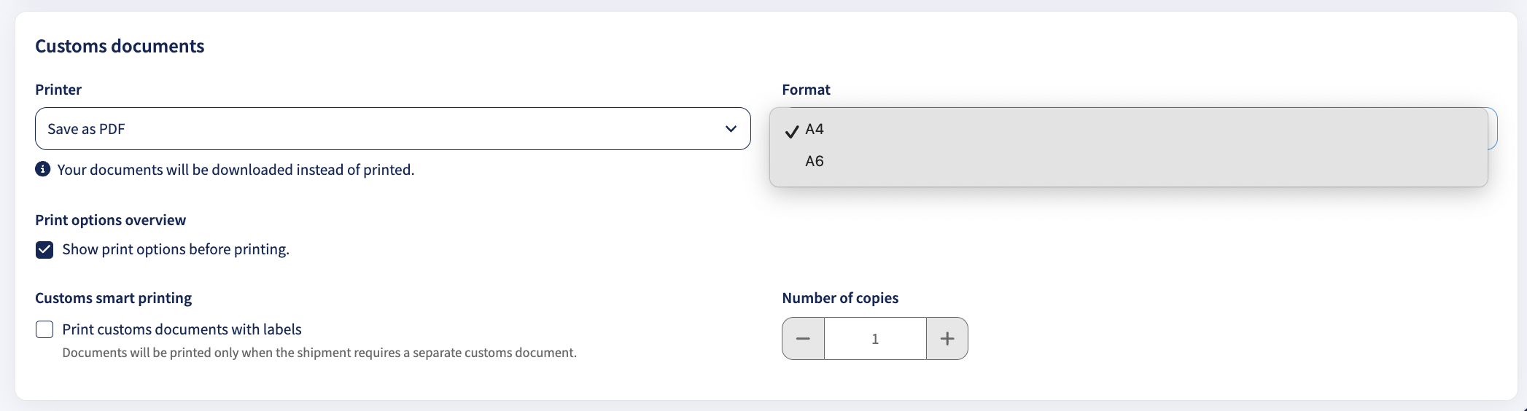
Task: Click the Show print options label text
Action: tap(176, 249)
